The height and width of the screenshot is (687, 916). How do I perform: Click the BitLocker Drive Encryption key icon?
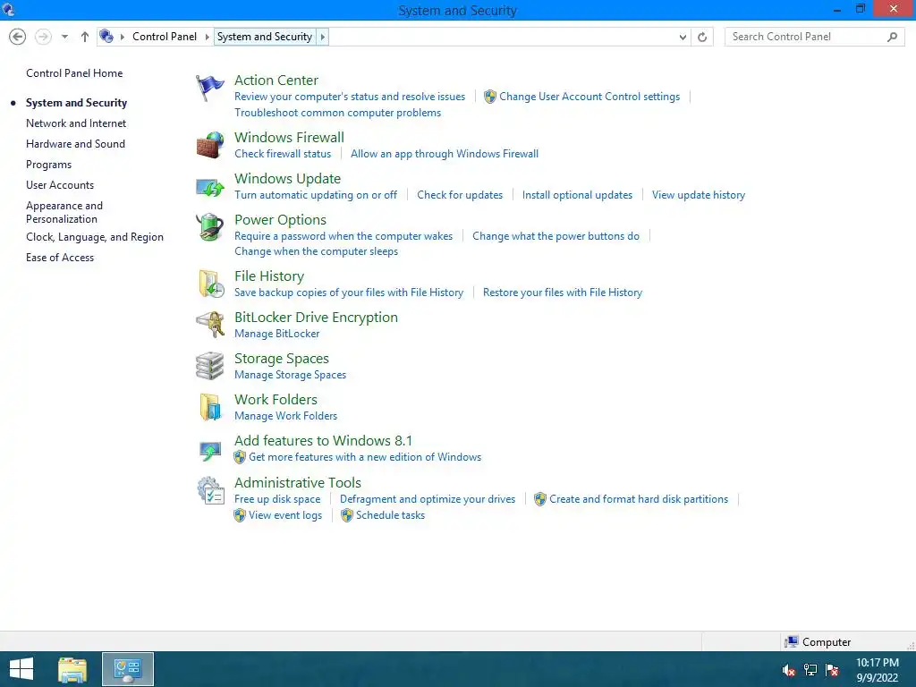tap(210, 324)
